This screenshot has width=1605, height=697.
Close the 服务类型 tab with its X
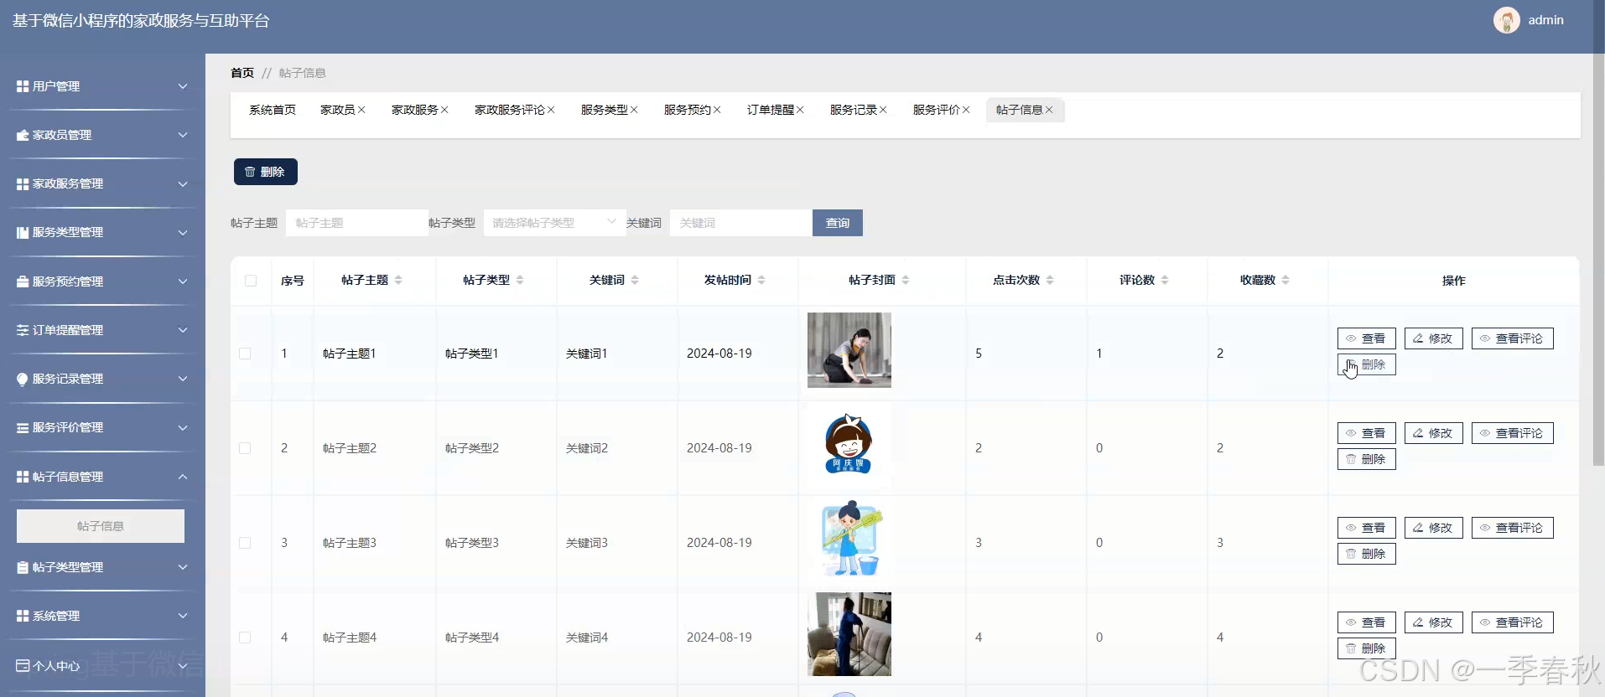click(x=634, y=110)
